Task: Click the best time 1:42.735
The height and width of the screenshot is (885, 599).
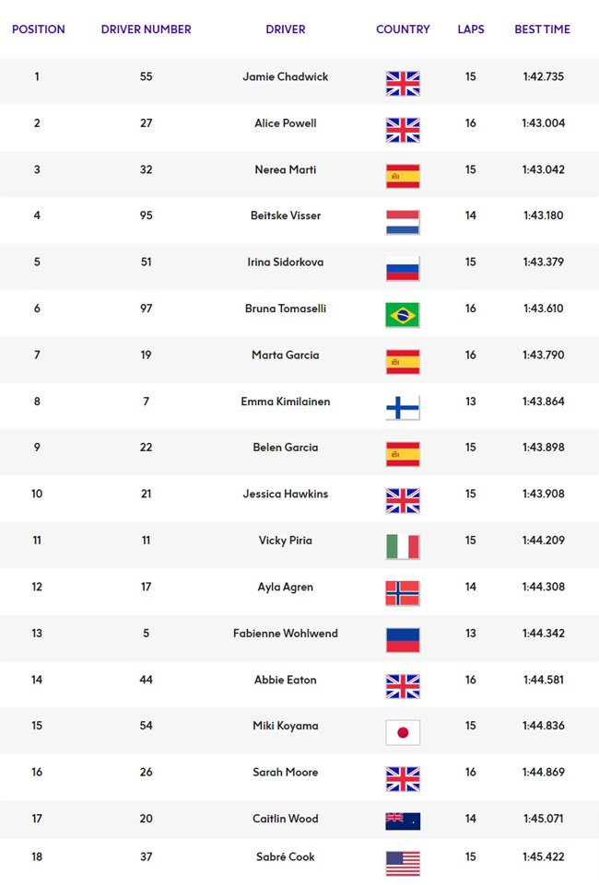Action: (543, 76)
